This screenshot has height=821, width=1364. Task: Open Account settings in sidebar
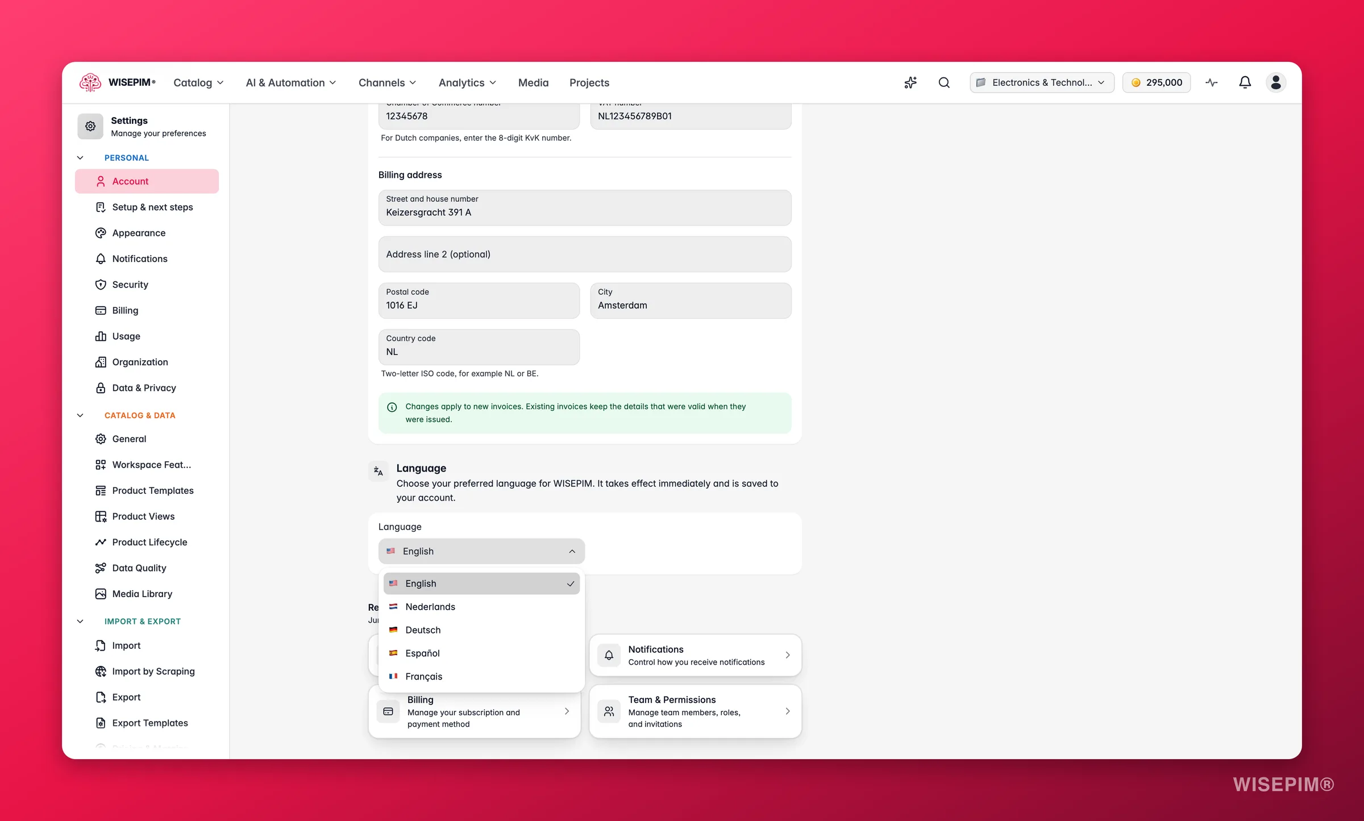point(147,181)
